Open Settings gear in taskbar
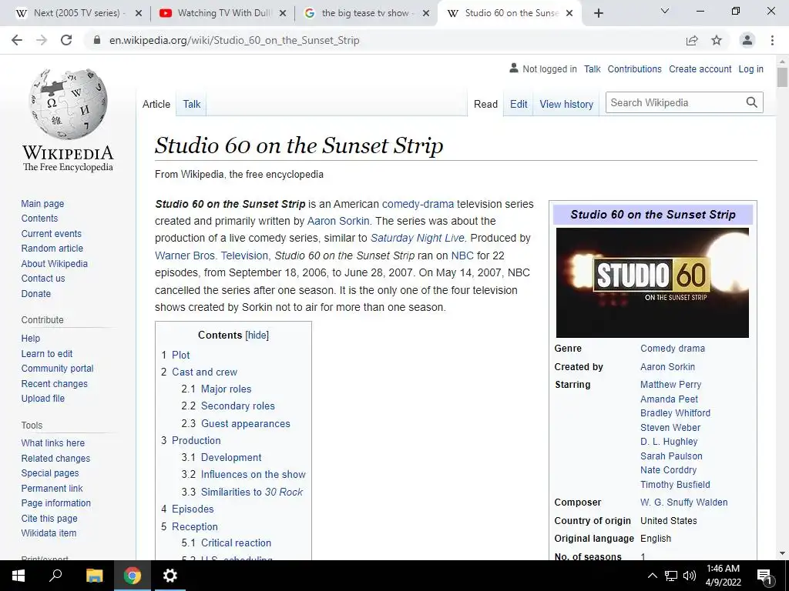The height and width of the screenshot is (591, 789). pos(170,576)
